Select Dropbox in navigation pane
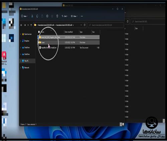This screenshot has width=167, height=141. tap(27, 41)
